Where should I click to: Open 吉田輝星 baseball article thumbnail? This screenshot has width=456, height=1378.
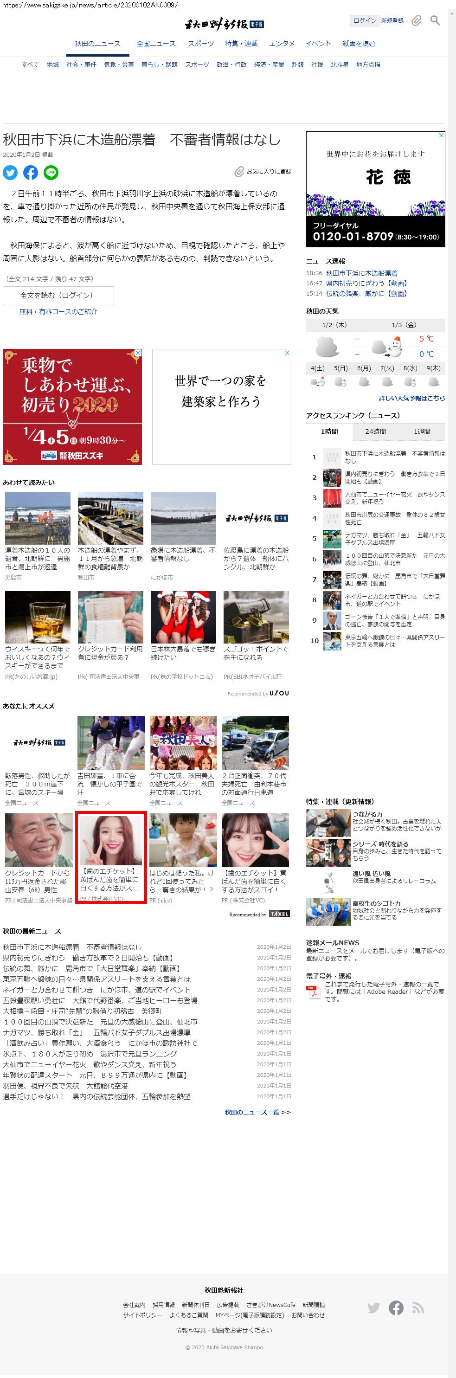[x=111, y=742]
